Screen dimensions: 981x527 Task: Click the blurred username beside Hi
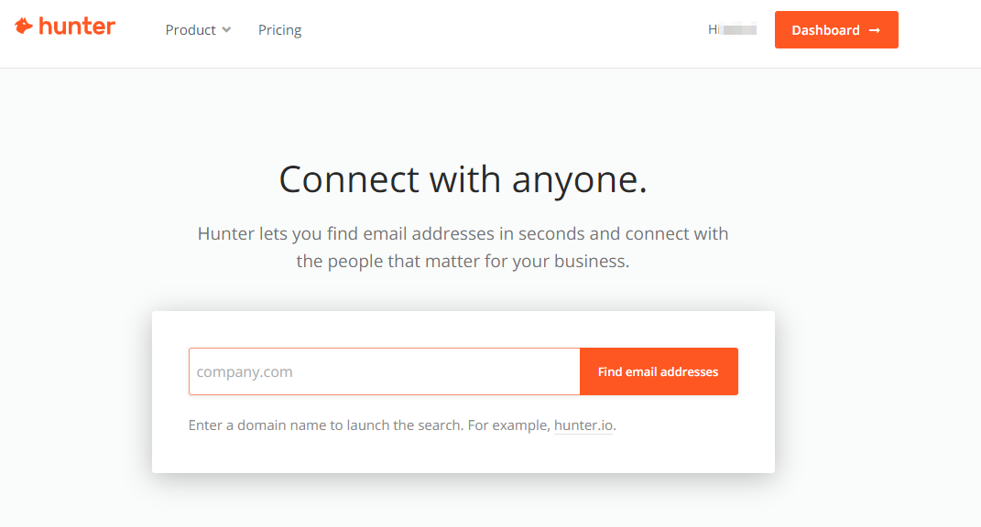(739, 29)
